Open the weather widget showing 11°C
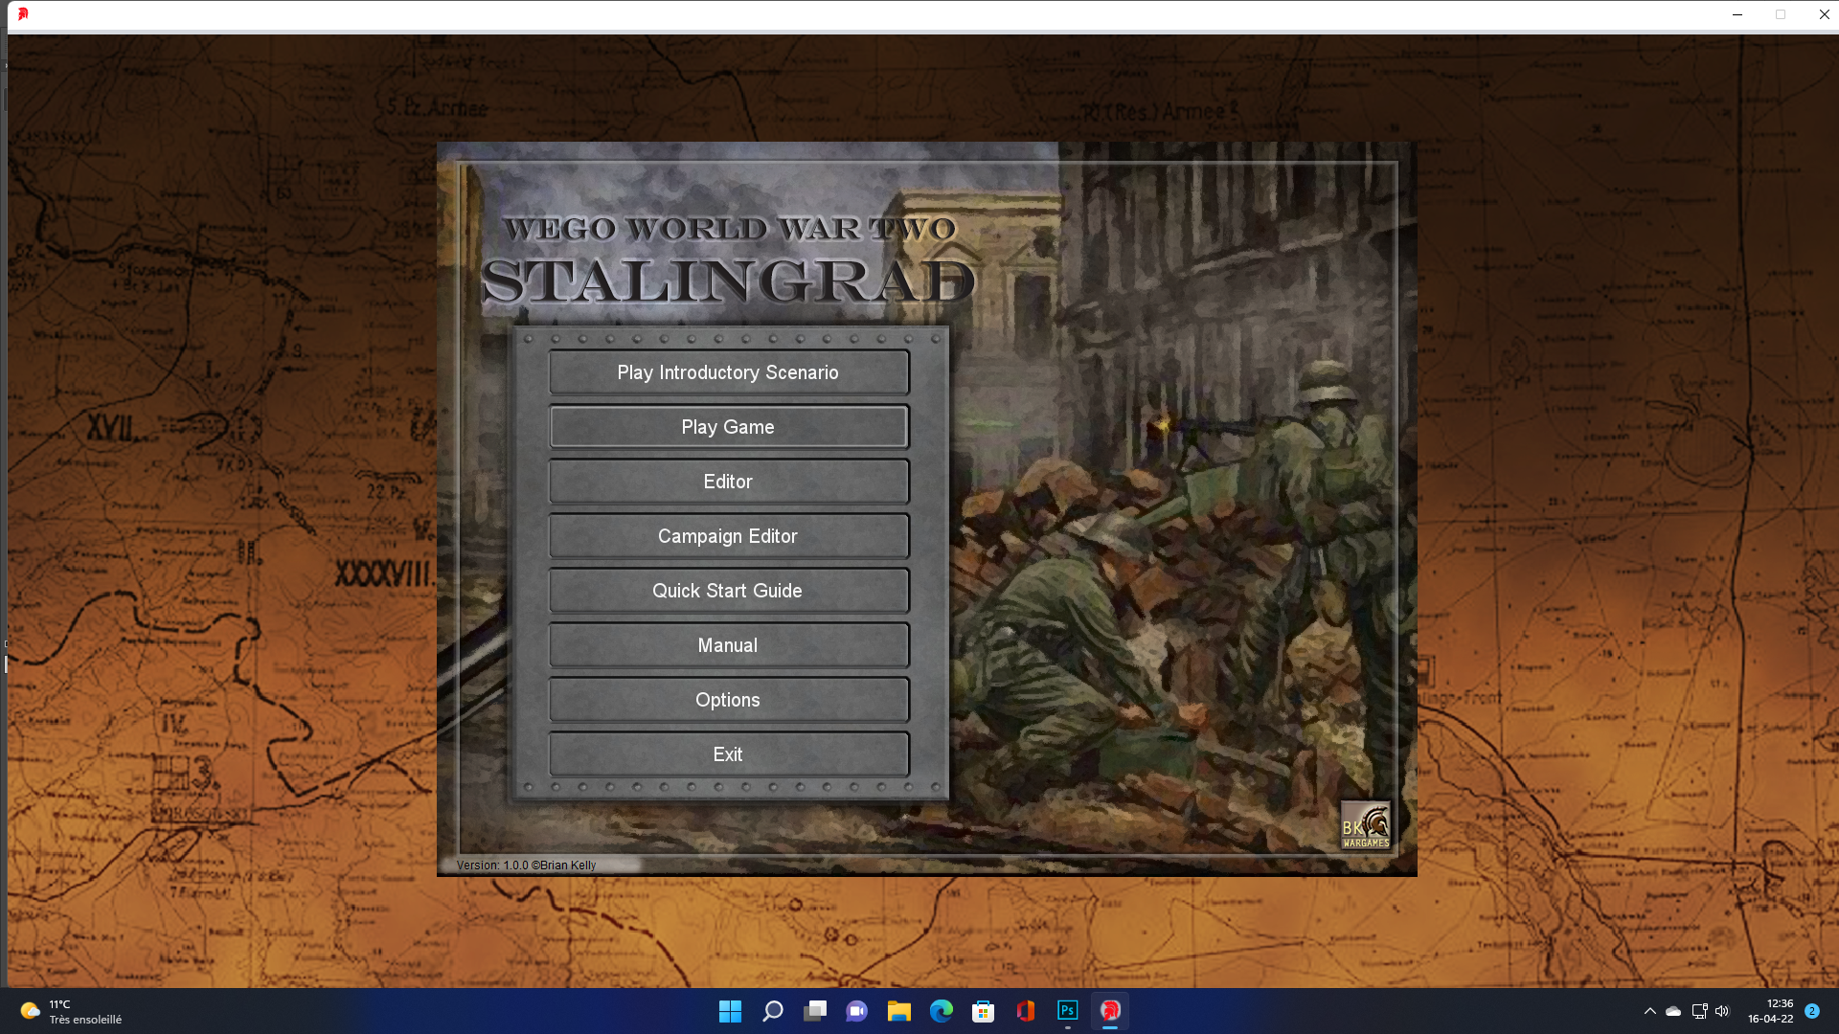The image size is (1839, 1034). pyautogui.click(x=72, y=1011)
